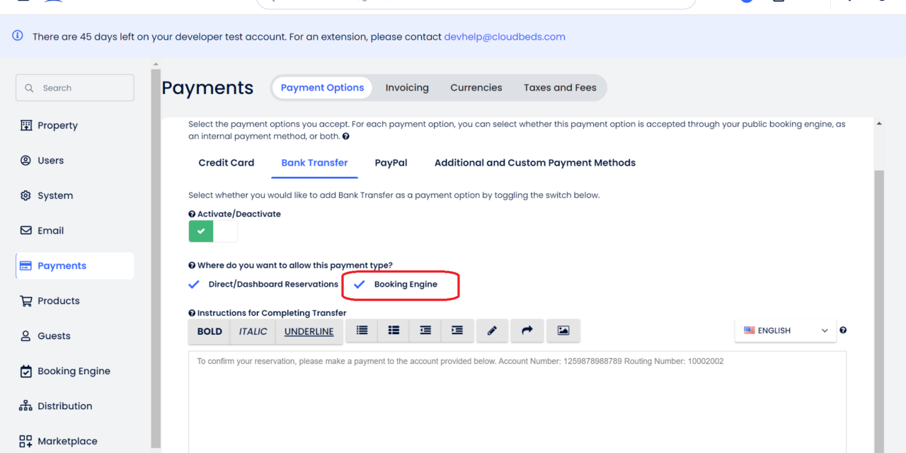Disable Direct/Dashboard Reservations option

coord(193,284)
